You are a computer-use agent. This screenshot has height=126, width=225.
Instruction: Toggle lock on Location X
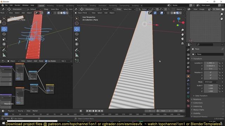(x=219, y=63)
